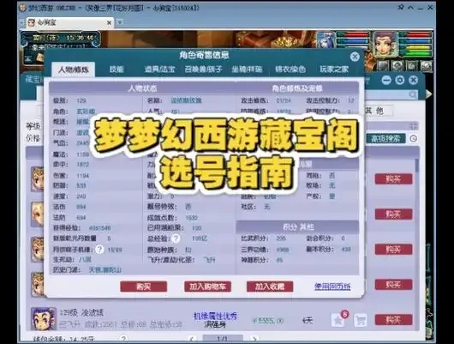The image size is (454, 344).
Task: Click help icon next to 总经验
Action: [176, 238]
